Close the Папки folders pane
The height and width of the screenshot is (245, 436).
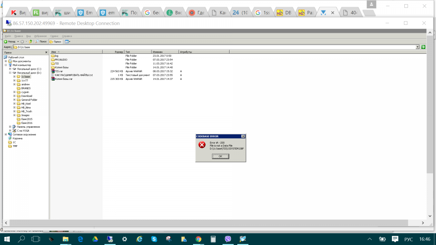pyautogui.click(x=46, y=52)
